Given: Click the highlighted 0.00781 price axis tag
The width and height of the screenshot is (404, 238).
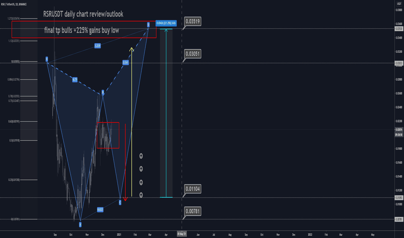Looking at the screenshot, I should pos(399,219).
